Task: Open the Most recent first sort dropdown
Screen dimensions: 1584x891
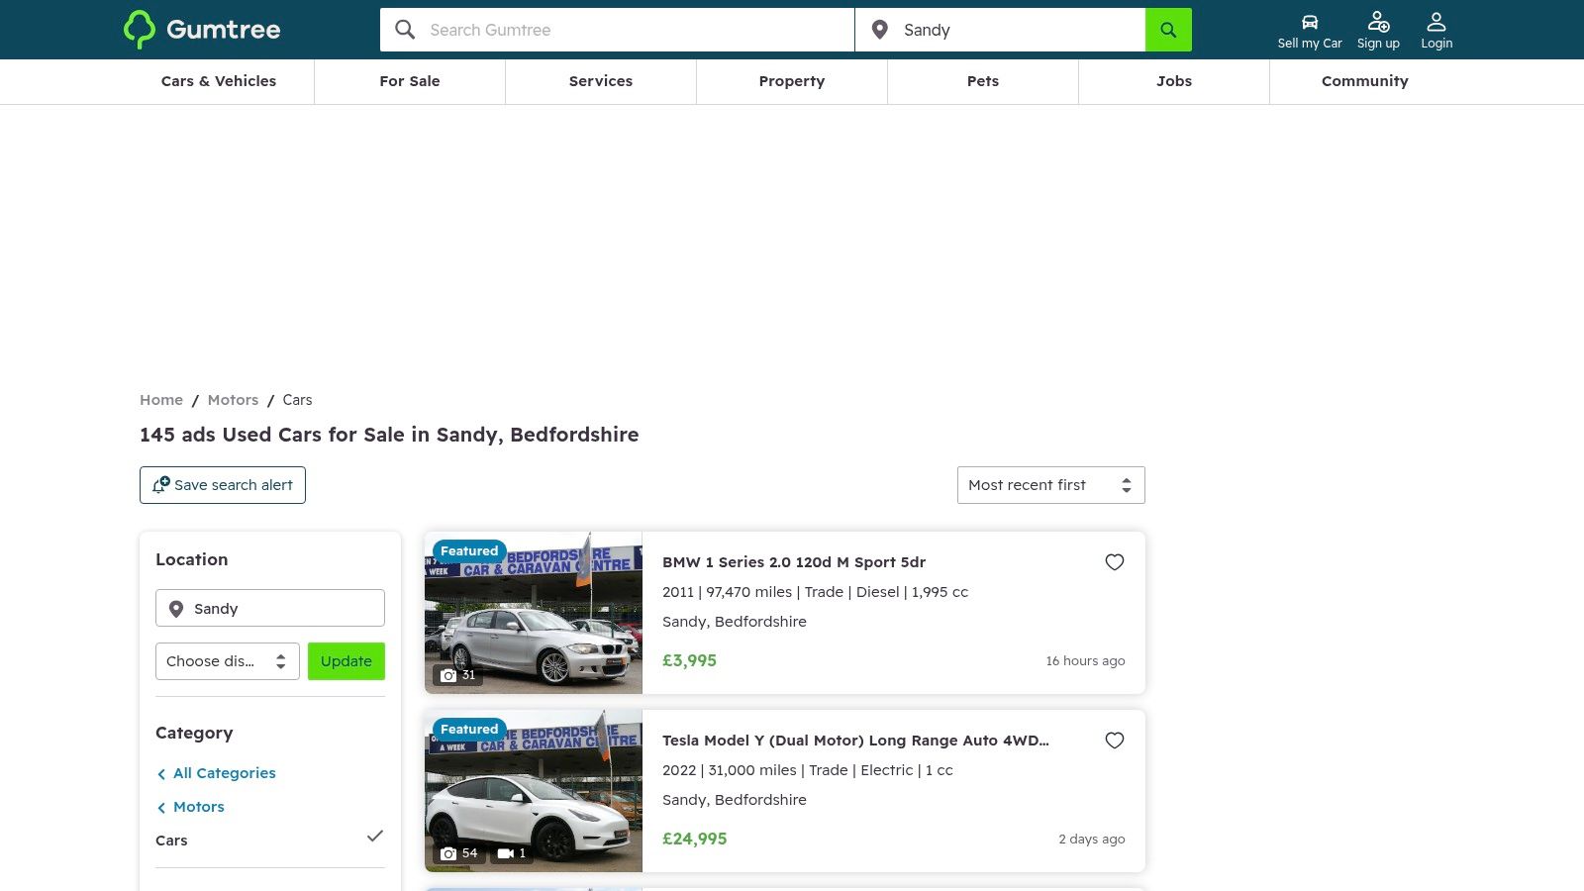Action: tap(1050, 485)
